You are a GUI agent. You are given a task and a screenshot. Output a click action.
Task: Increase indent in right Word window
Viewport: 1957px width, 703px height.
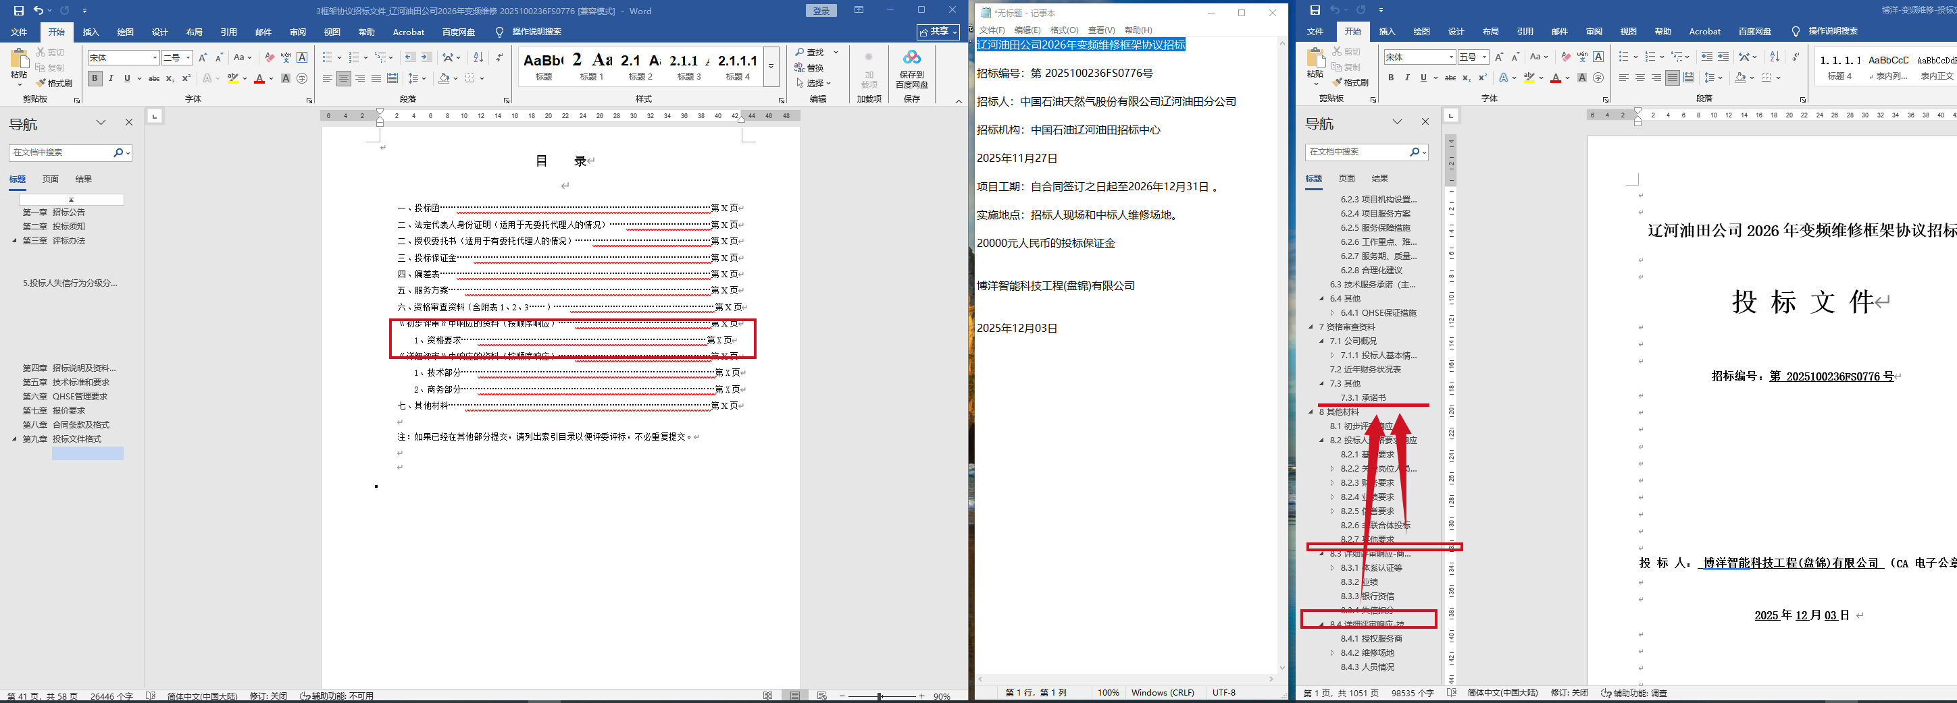tap(1723, 57)
